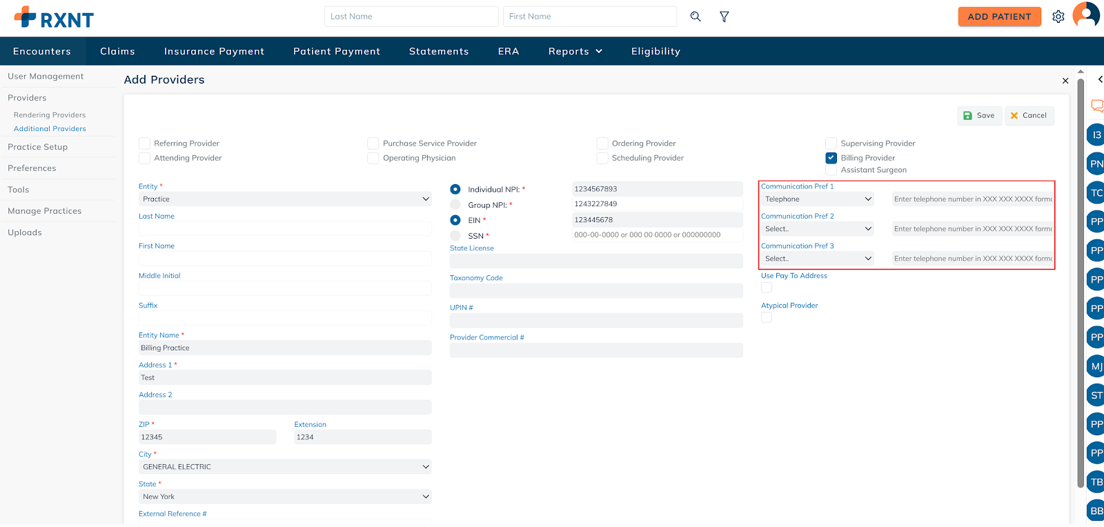
Task: Click the MJ avatar badge
Action: (x=1096, y=366)
